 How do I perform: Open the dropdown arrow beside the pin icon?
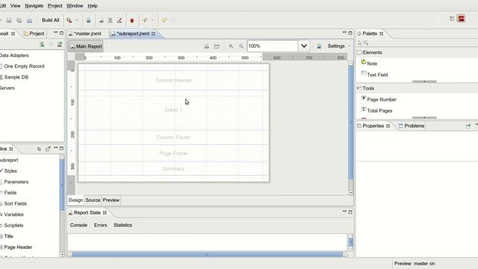click(152, 20)
